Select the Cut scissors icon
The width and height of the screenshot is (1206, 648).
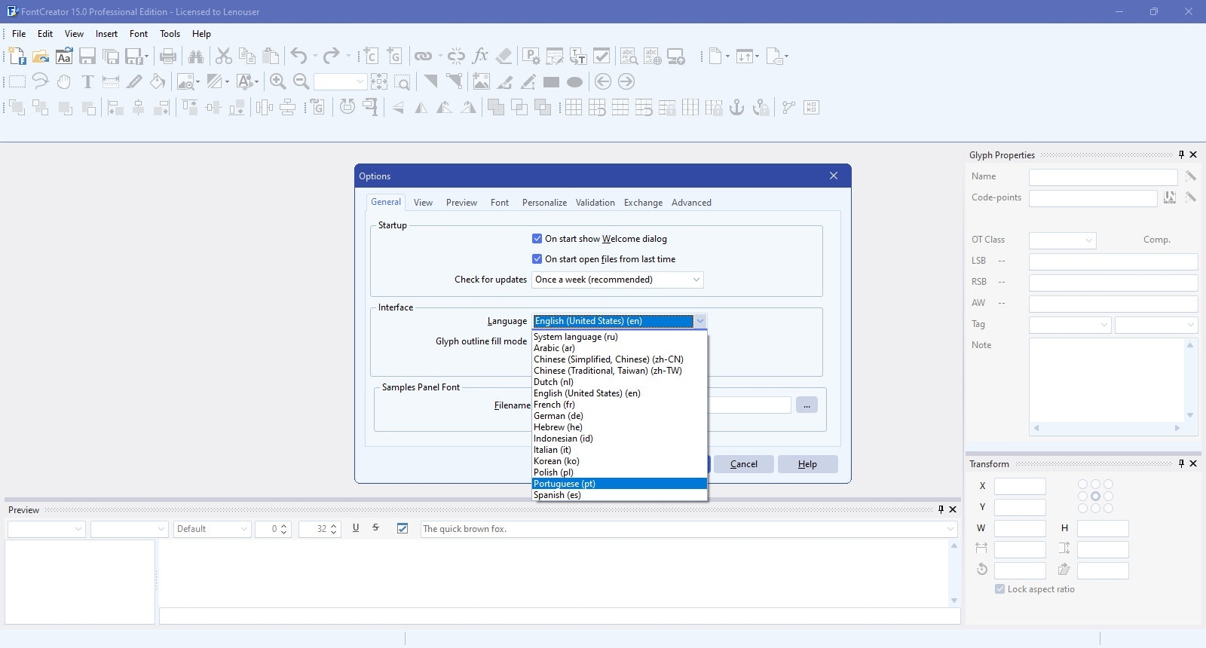point(224,57)
